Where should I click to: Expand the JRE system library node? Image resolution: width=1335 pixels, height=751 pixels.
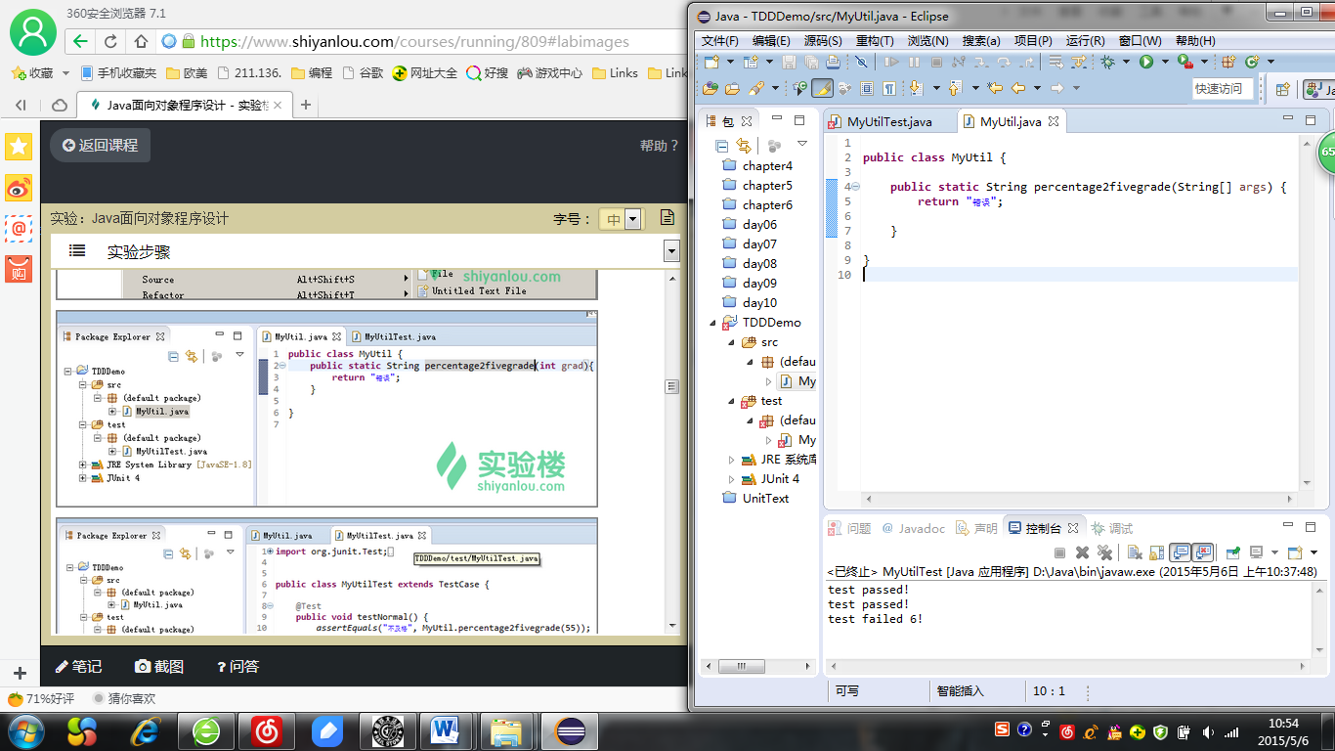[732, 460]
